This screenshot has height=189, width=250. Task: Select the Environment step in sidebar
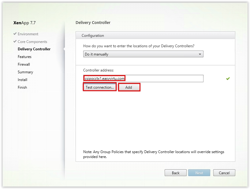pos(28,34)
